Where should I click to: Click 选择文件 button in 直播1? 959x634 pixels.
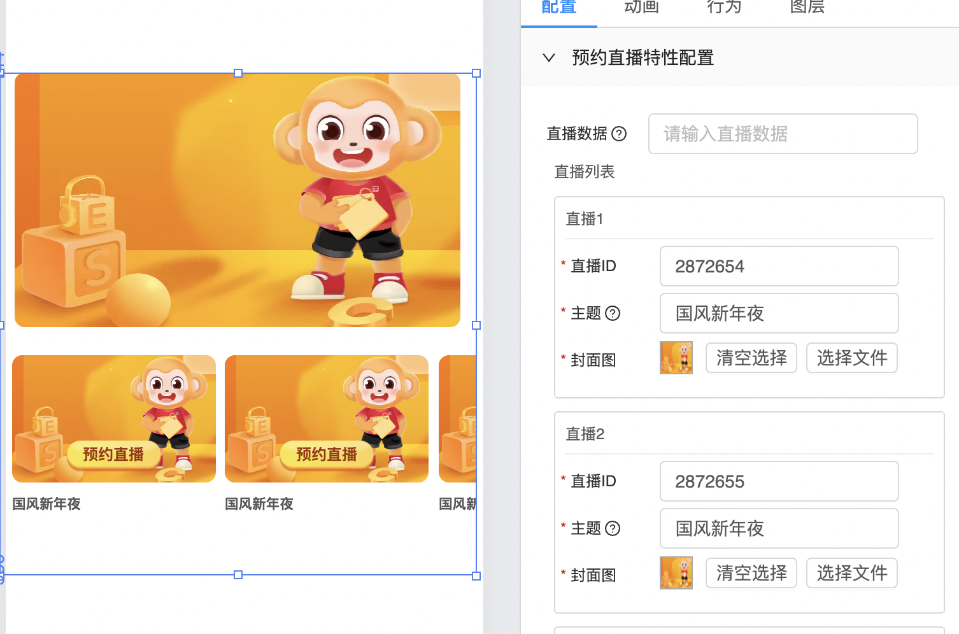(852, 358)
